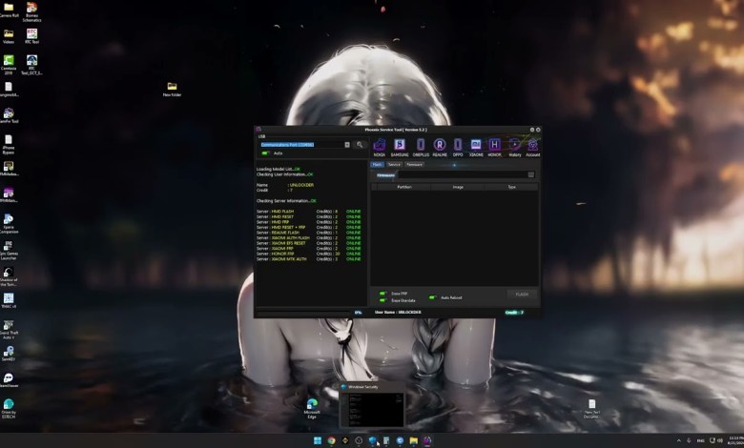Open the History section icon
The width and height of the screenshot is (744, 448).
click(x=515, y=147)
